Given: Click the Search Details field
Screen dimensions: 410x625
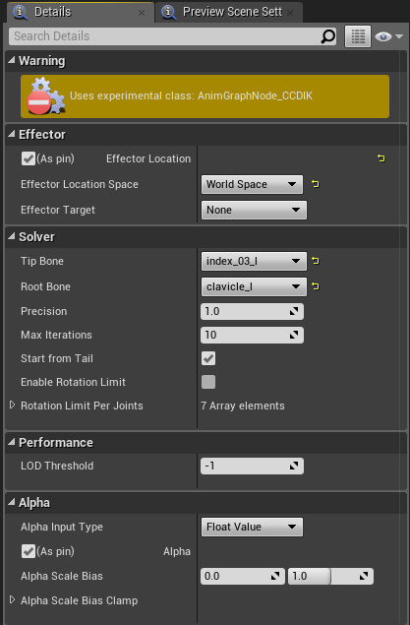Looking at the screenshot, I should (172, 36).
